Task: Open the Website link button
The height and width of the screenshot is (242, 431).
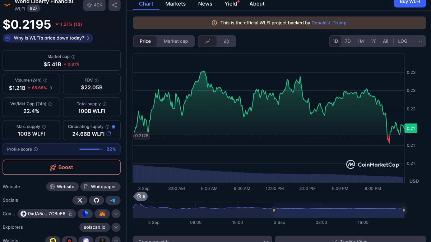Action: (x=62, y=187)
